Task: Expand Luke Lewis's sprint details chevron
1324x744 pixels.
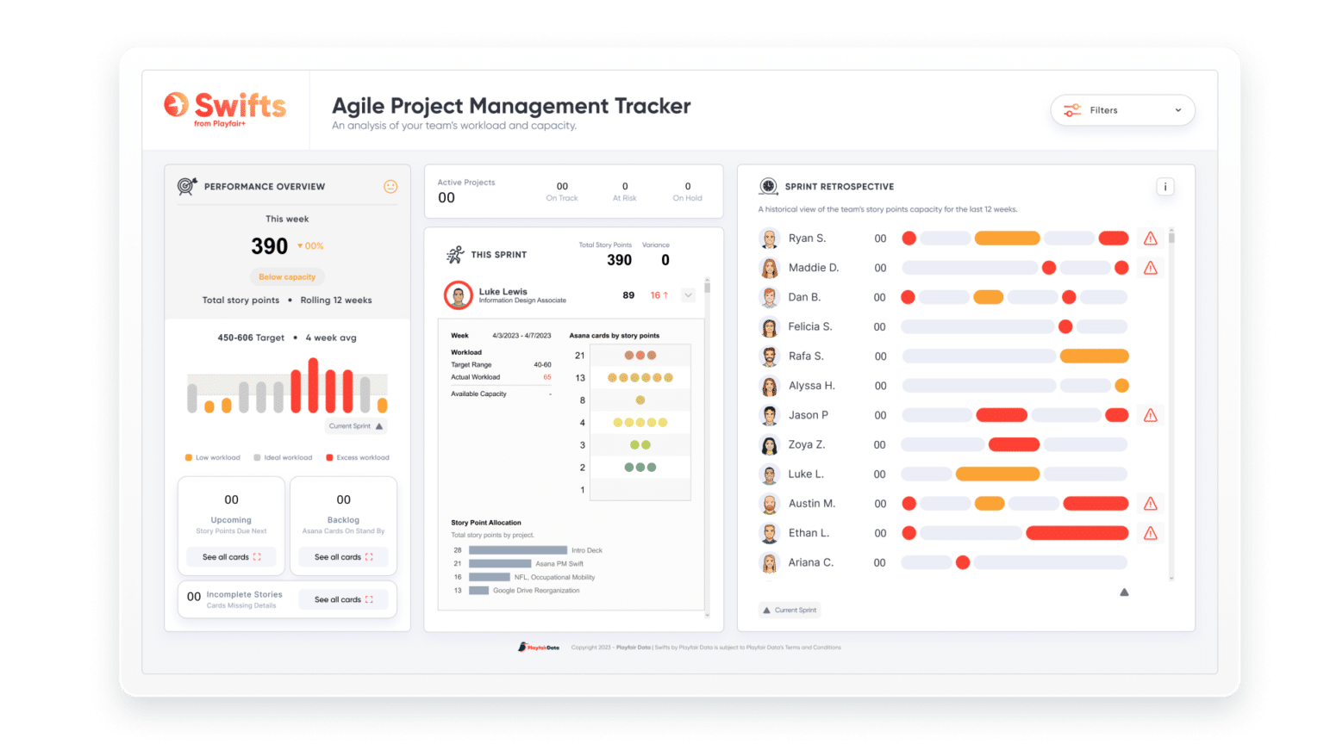Action: pos(687,294)
